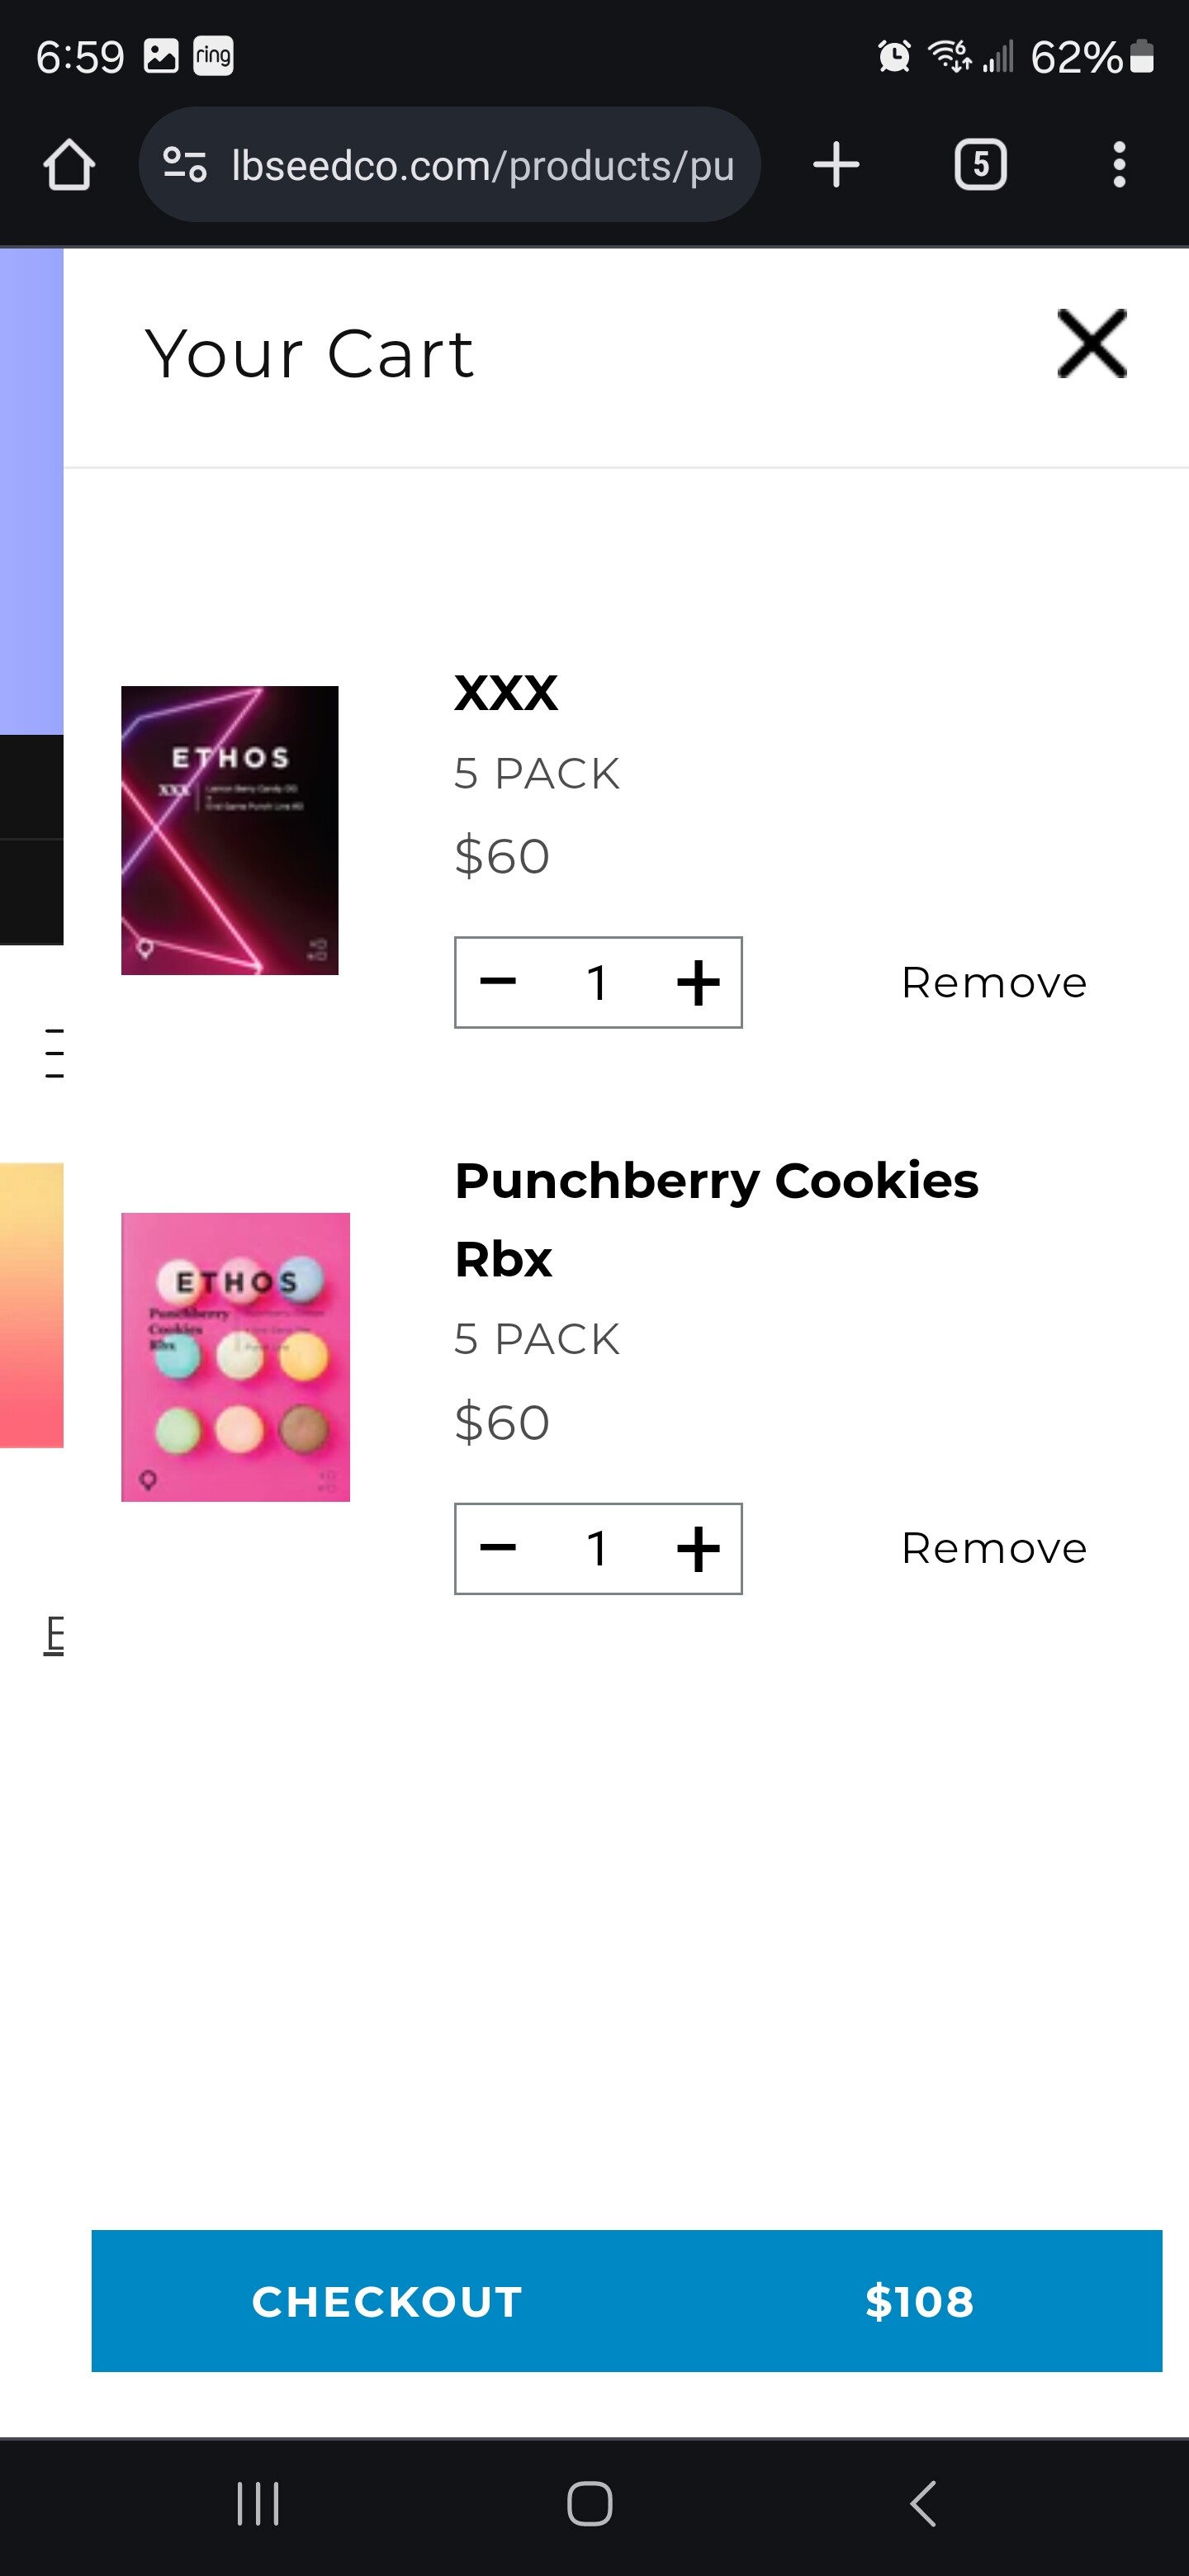This screenshot has width=1189, height=2576.
Task: Tap the Android recent apps button
Action: pos(258,2504)
